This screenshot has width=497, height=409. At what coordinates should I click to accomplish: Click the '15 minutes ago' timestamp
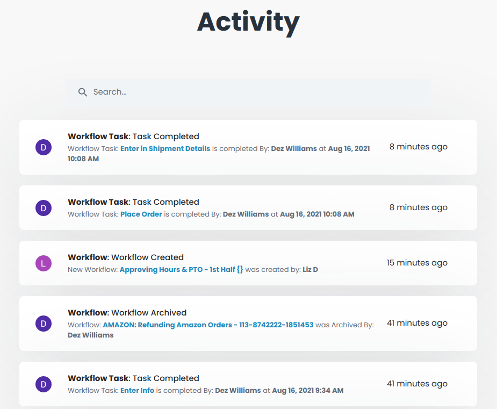[417, 263]
